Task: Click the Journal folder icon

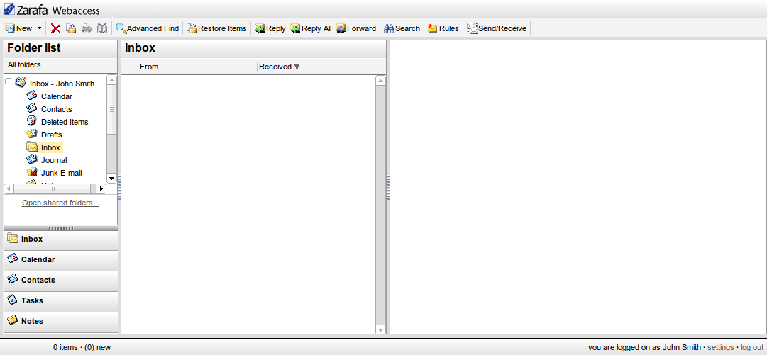Action: tap(31, 159)
